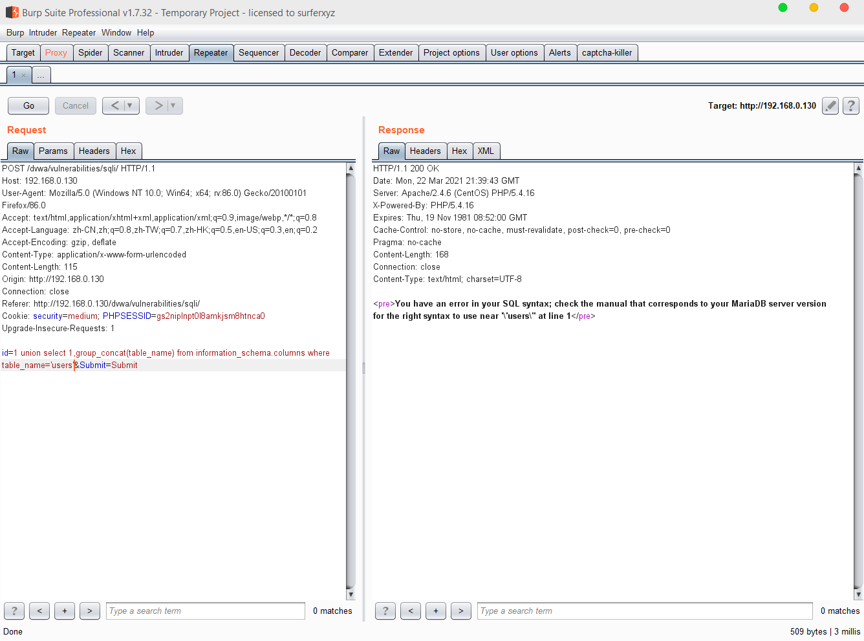This screenshot has width=864, height=641.
Task: Switch to the Sequencer tab
Action: click(x=259, y=52)
